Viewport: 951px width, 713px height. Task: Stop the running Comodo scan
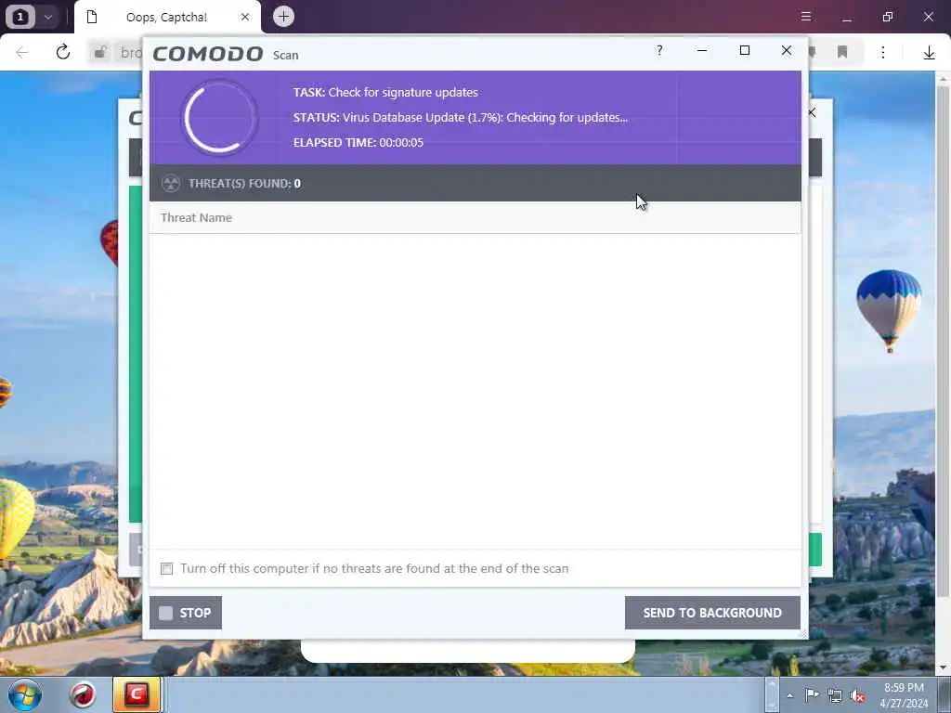click(186, 613)
